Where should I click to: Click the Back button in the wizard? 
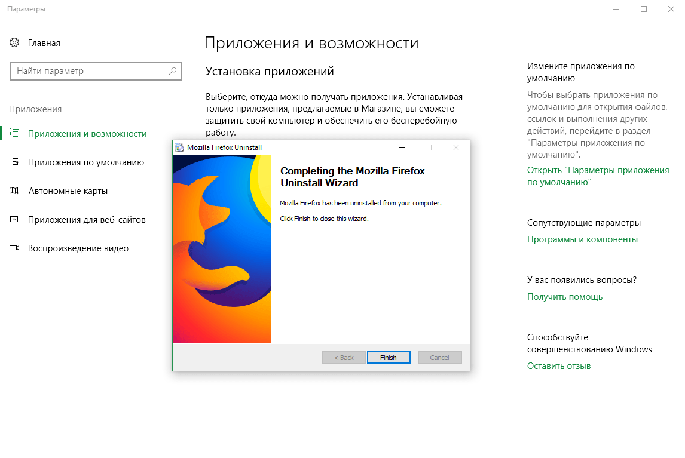coord(344,357)
